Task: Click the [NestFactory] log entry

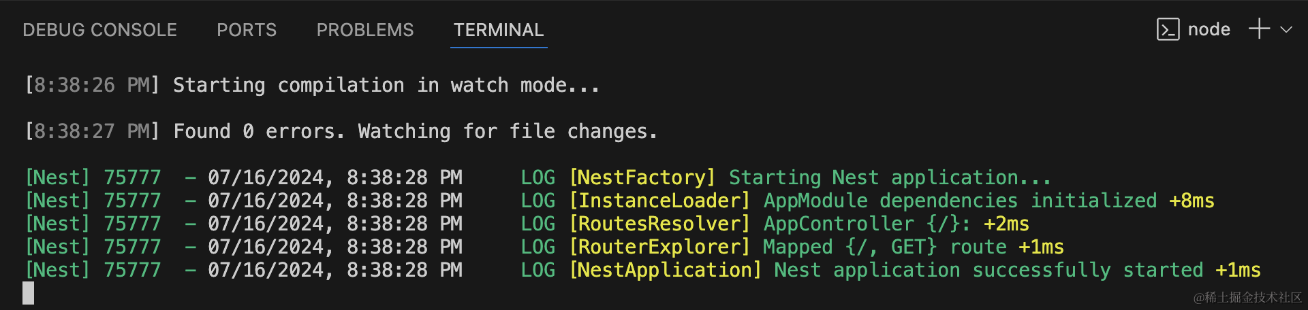Action: 642,177
